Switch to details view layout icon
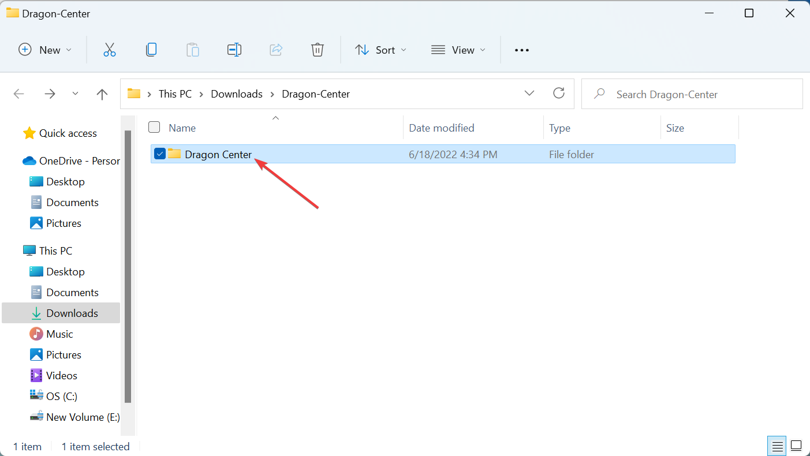 point(778,446)
